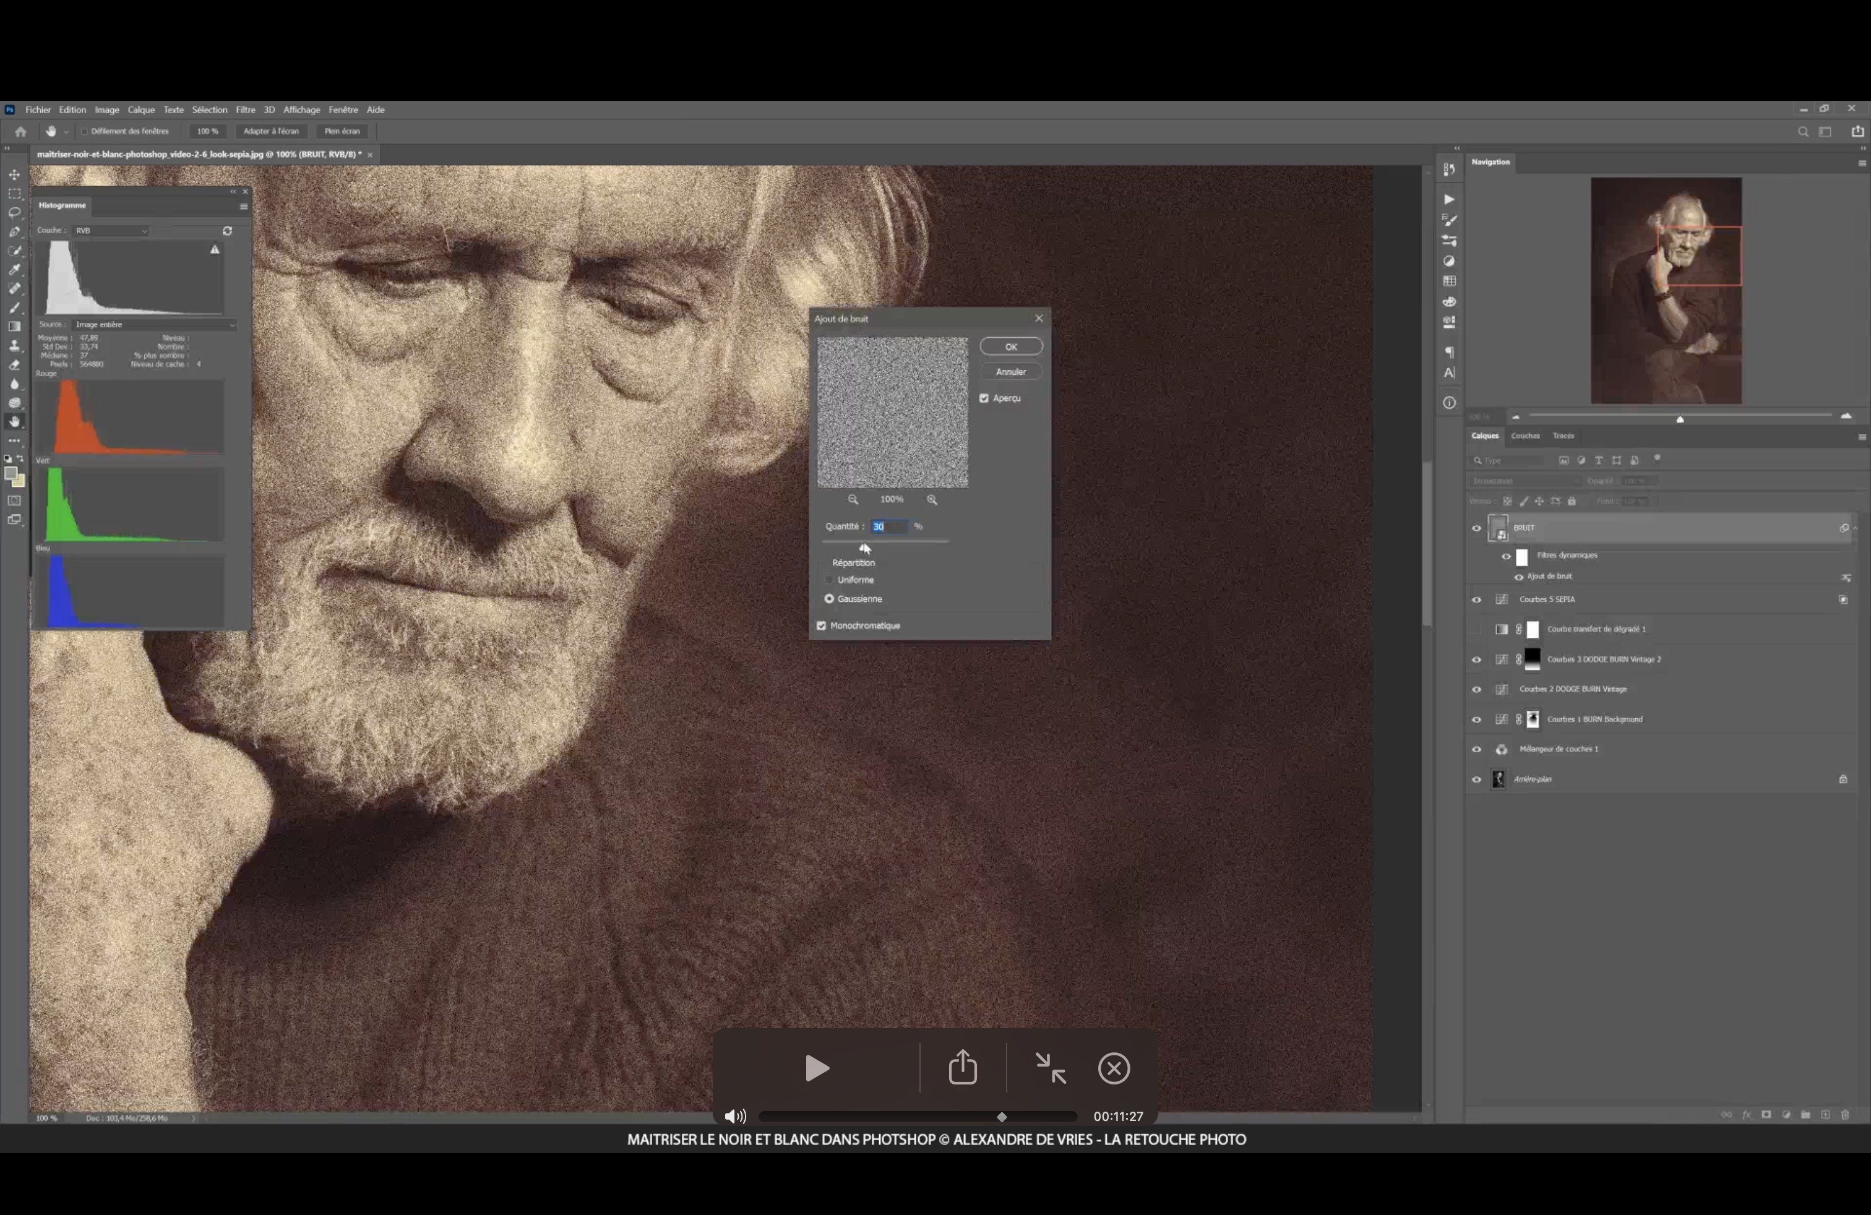Select the Eraser tool

(14, 366)
